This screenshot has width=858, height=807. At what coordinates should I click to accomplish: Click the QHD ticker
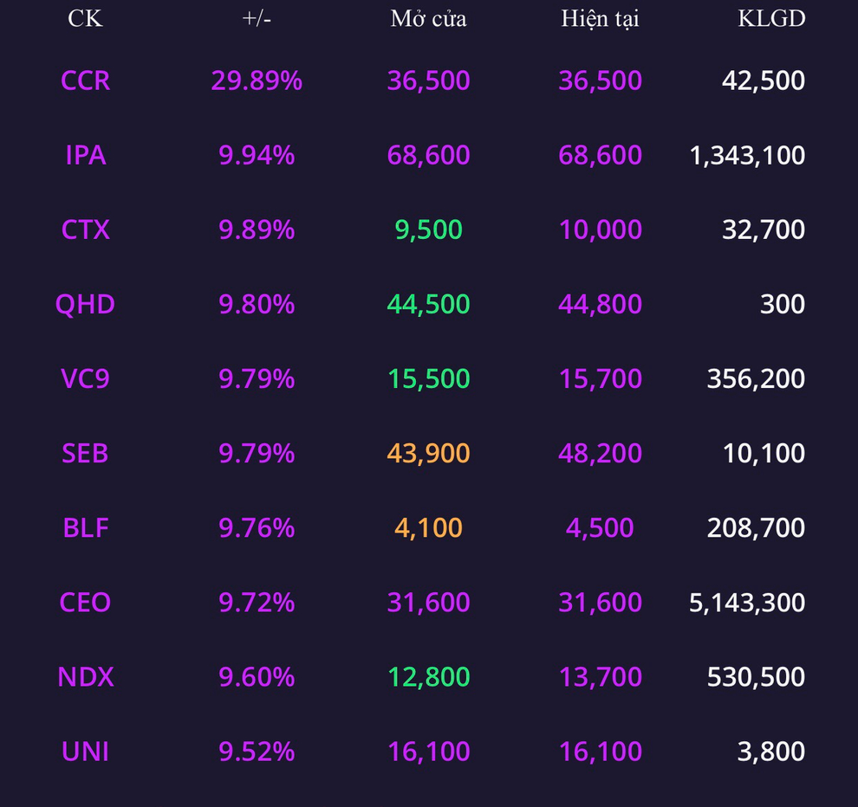[x=85, y=304]
